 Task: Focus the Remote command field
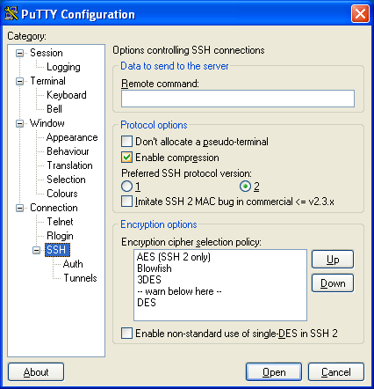click(x=238, y=99)
